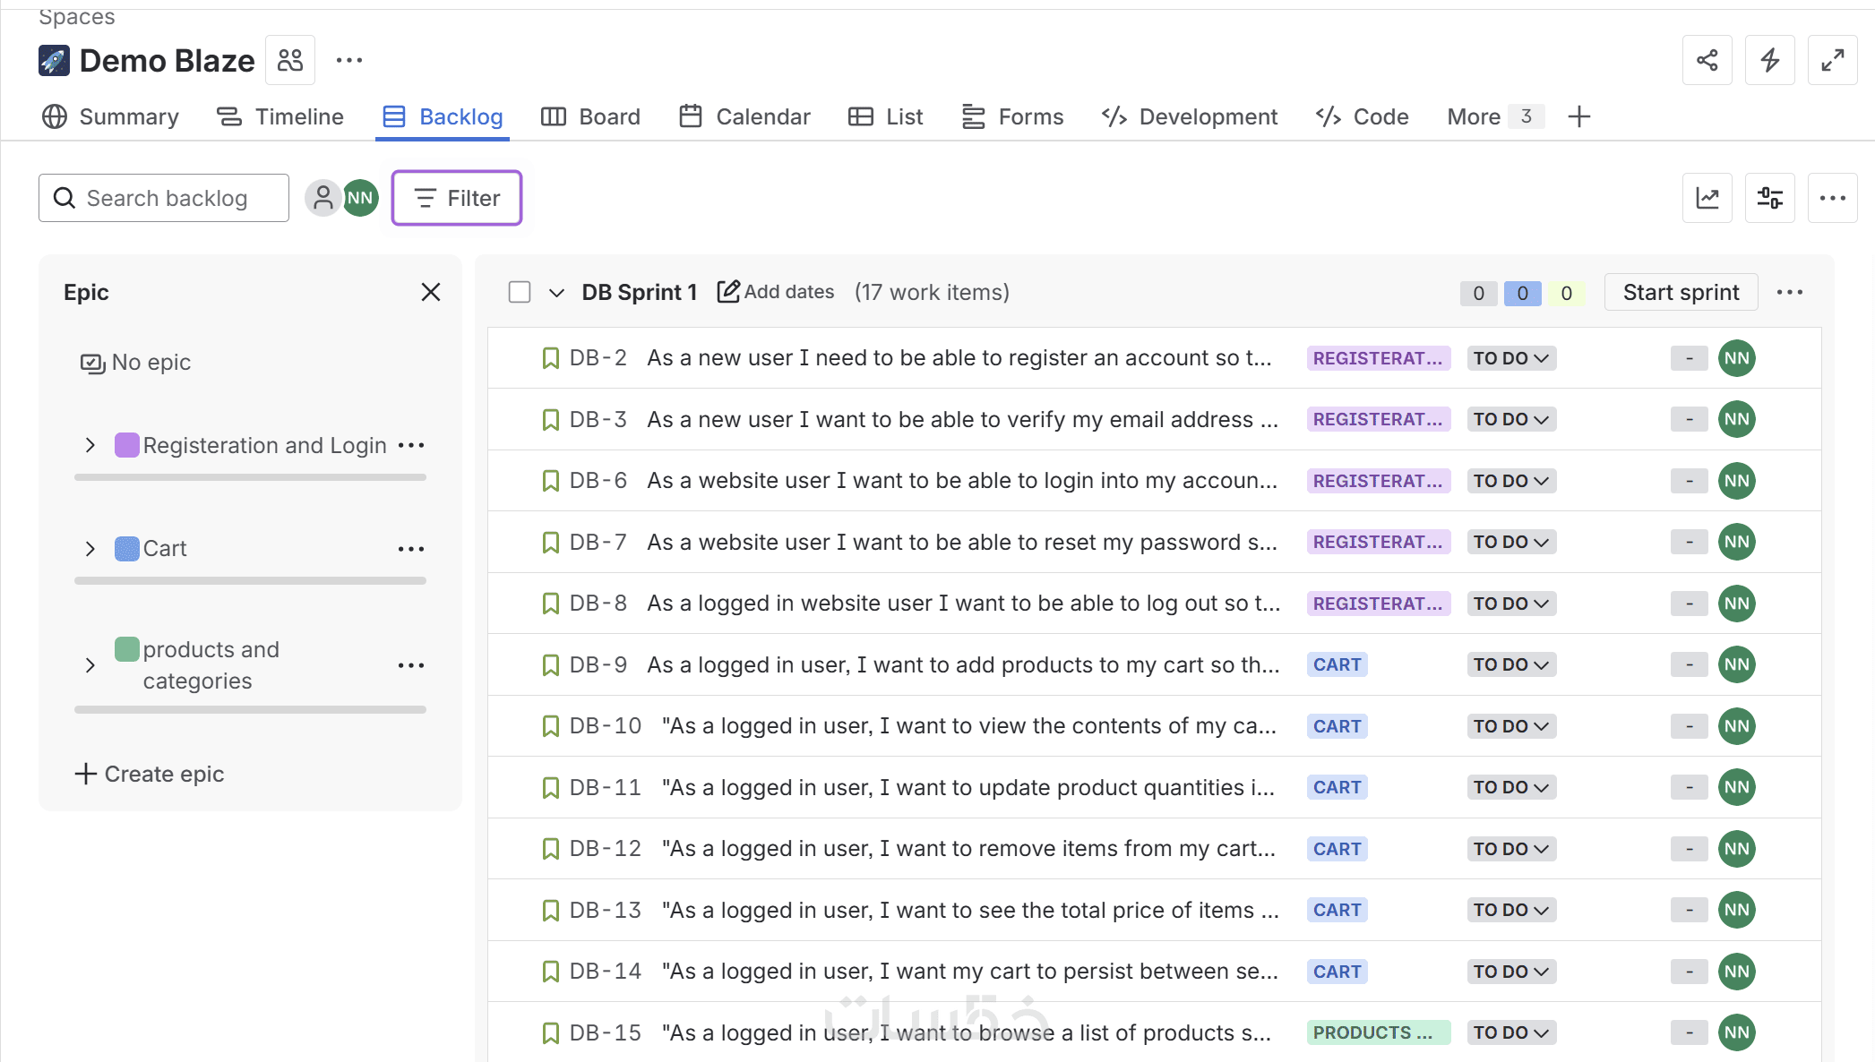1875x1062 pixels.
Task: Open view settings sliders icon
Action: (x=1769, y=198)
